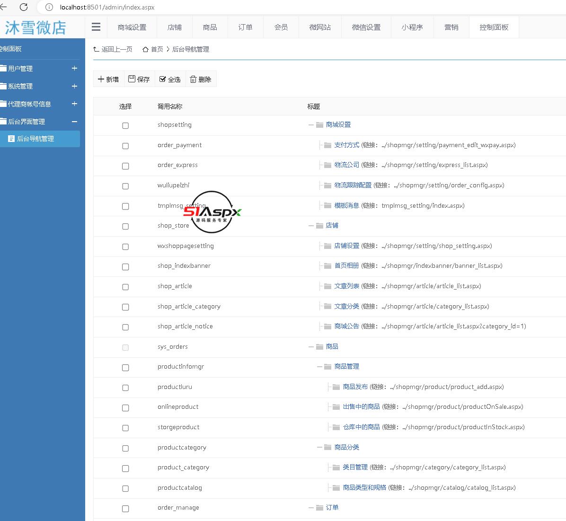The height and width of the screenshot is (521, 566).
Task: Click folder icon next to 商品管理
Action: (328, 366)
